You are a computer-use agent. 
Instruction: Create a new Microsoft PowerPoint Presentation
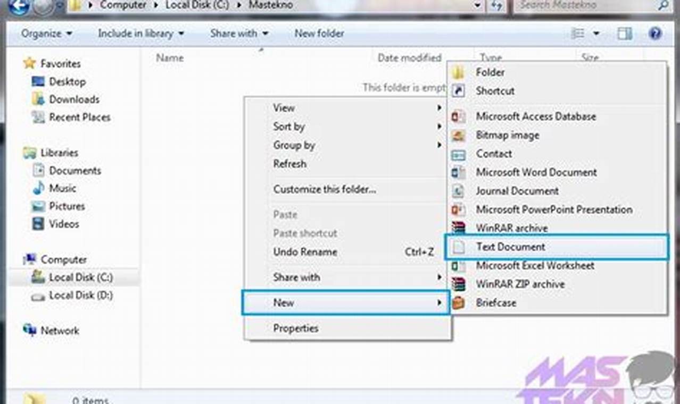point(554,209)
